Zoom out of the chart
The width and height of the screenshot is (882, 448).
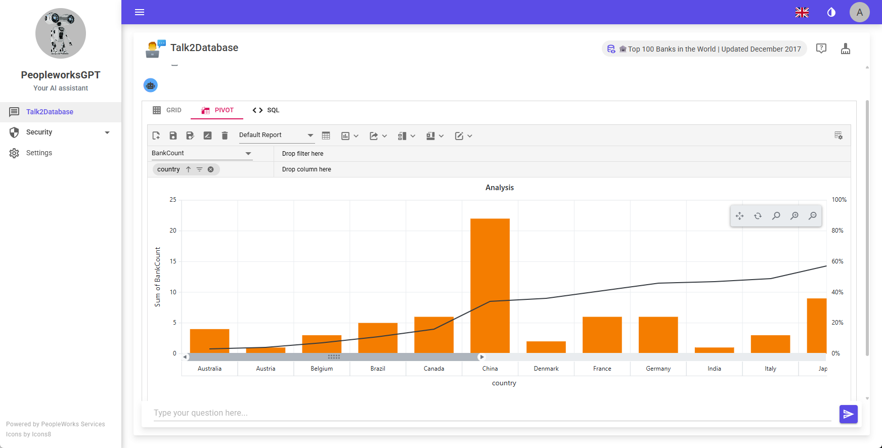click(x=812, y=216)
